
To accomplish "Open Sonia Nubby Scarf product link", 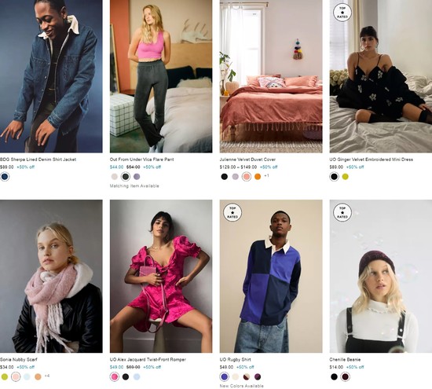I will point(19,359).
